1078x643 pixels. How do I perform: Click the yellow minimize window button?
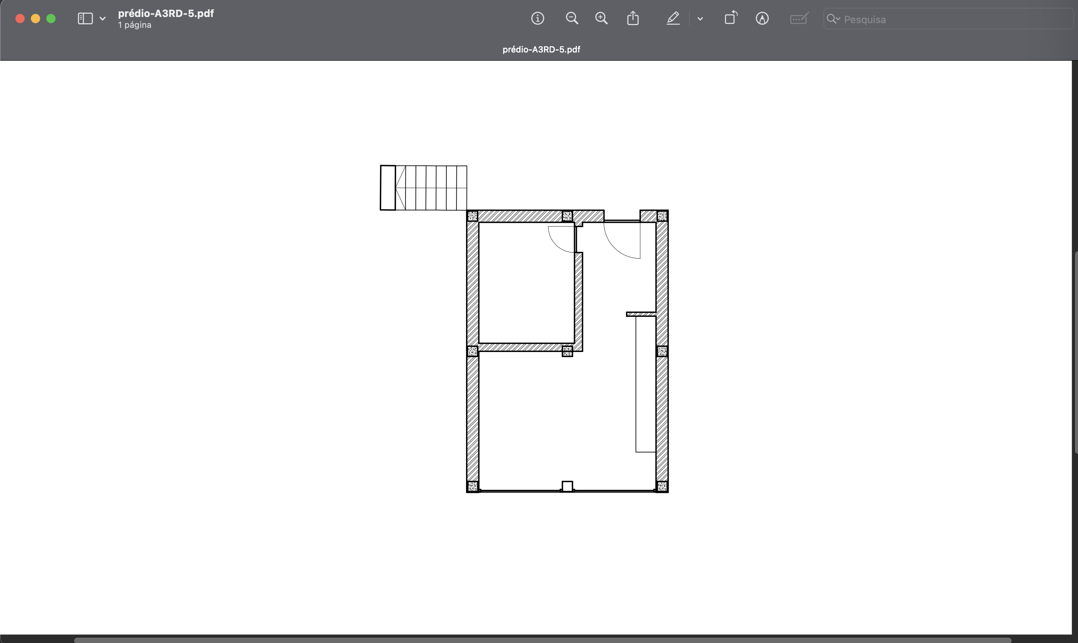(x=35, y=19)
